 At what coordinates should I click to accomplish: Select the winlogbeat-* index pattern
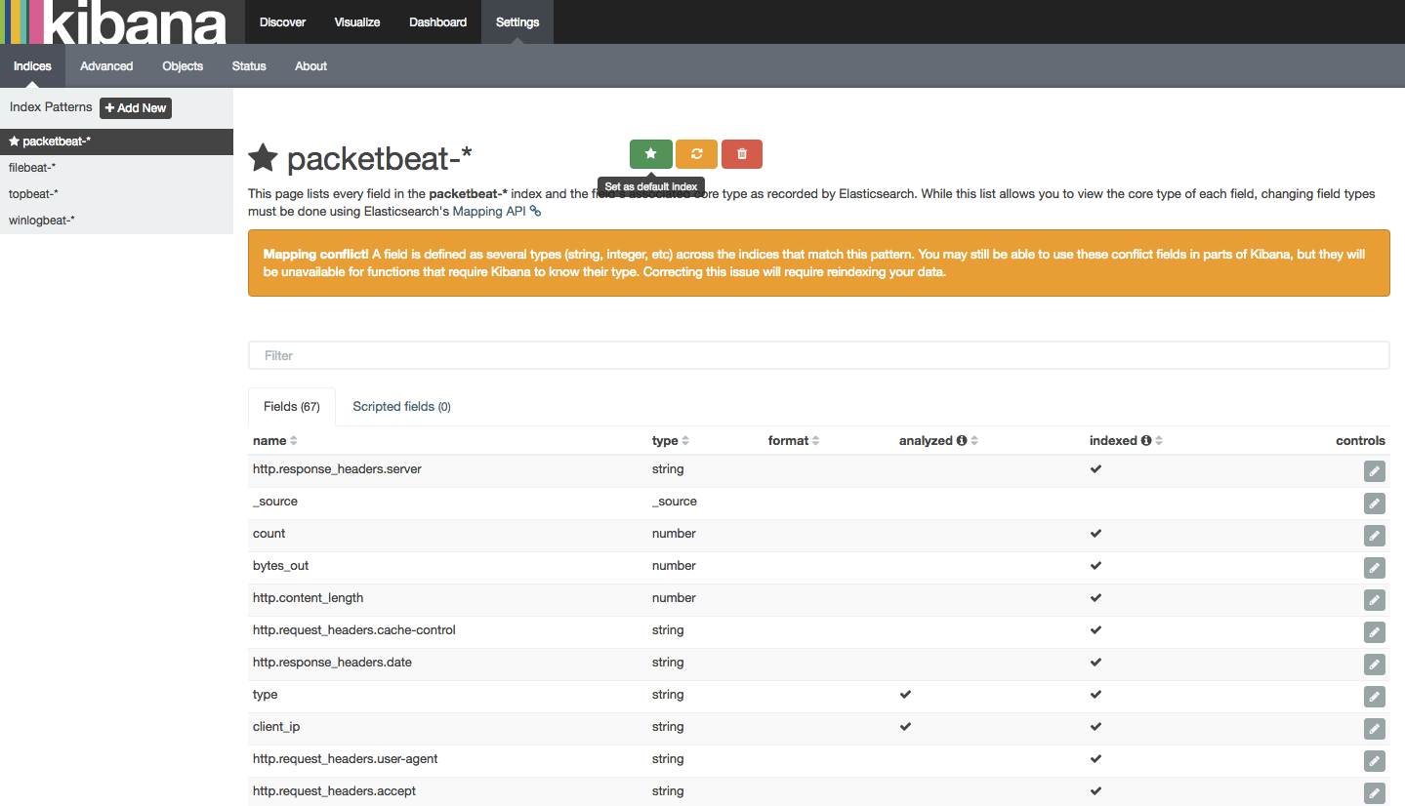tap(116, 221)
